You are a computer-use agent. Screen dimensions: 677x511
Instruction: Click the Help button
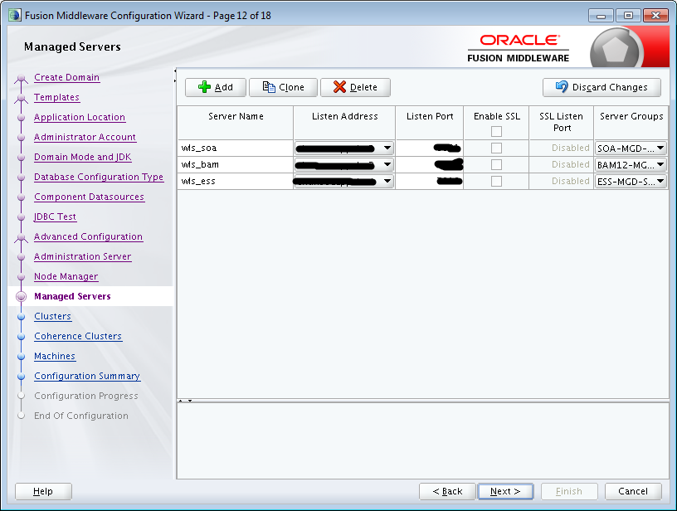[x=42, y=491]
